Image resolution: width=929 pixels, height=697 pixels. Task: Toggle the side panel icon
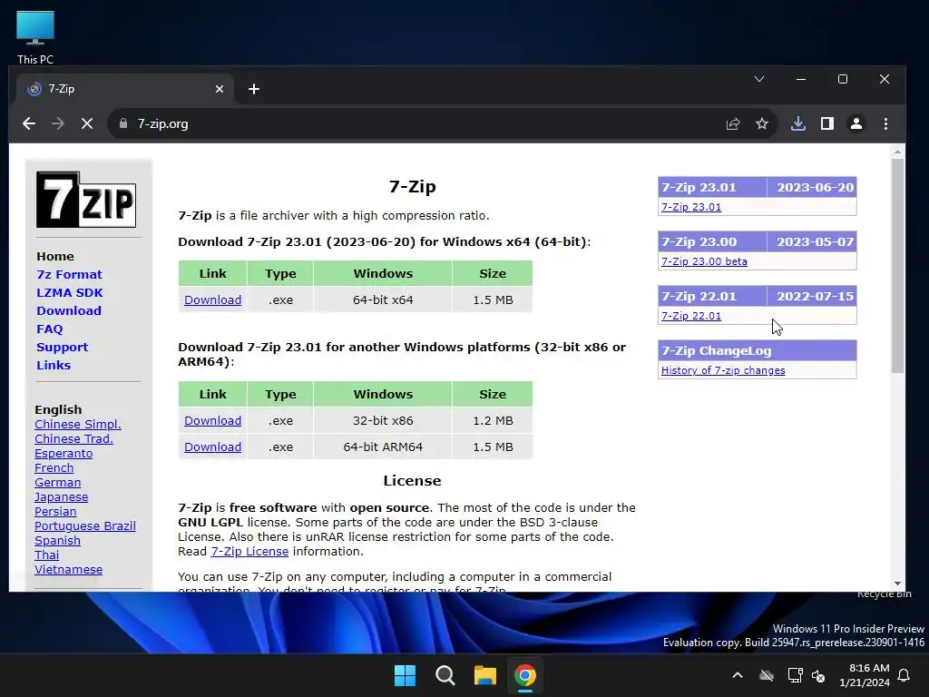(x=827, y=123)
